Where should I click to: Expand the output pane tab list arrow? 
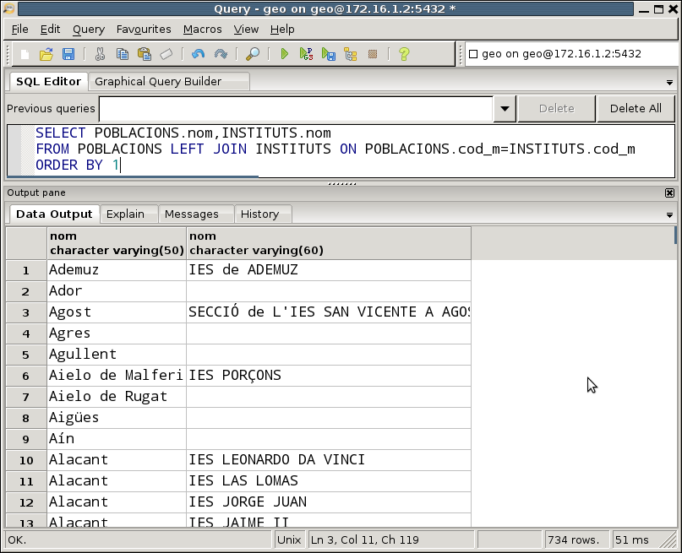[669, 215]
